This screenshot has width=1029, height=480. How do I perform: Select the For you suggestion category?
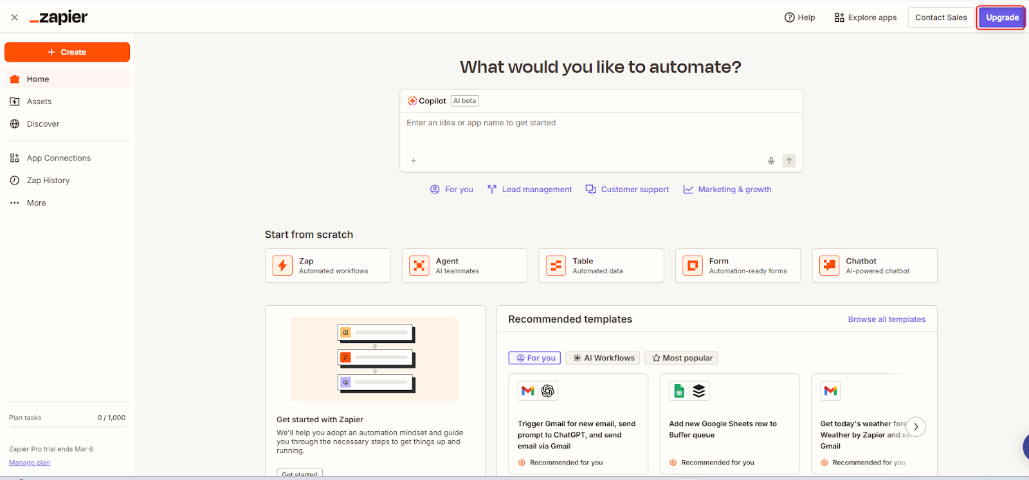[451, 190]
